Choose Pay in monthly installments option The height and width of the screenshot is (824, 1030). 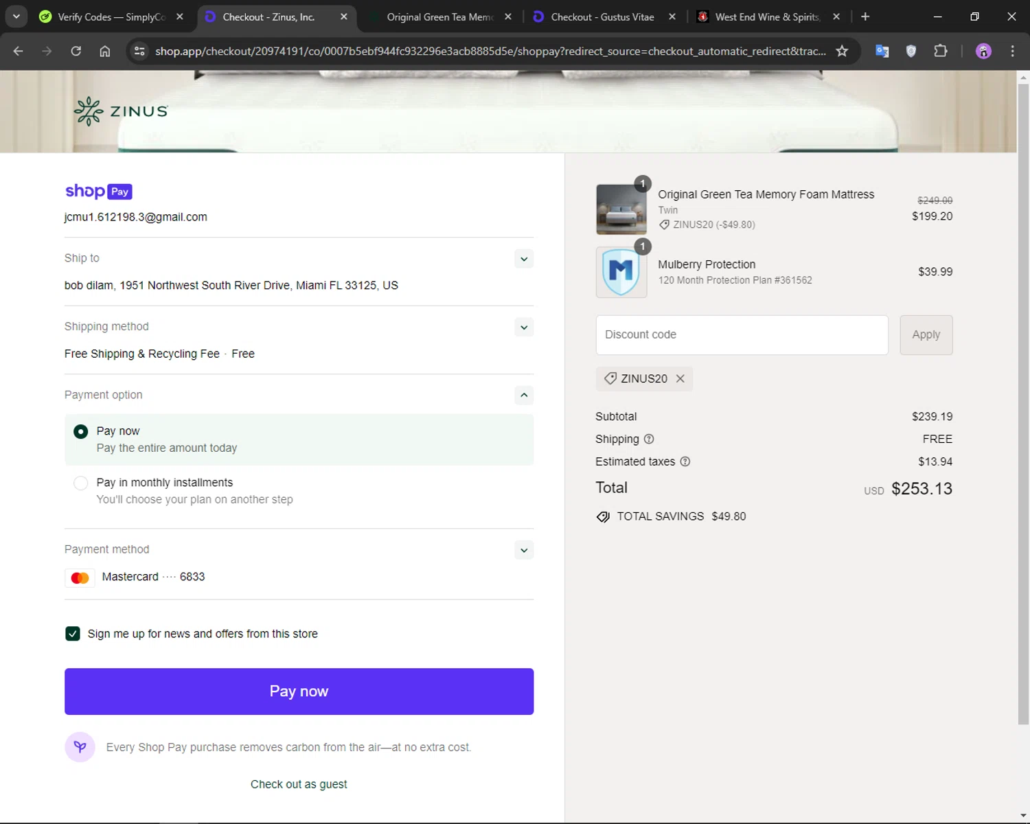tap(81, 483)
